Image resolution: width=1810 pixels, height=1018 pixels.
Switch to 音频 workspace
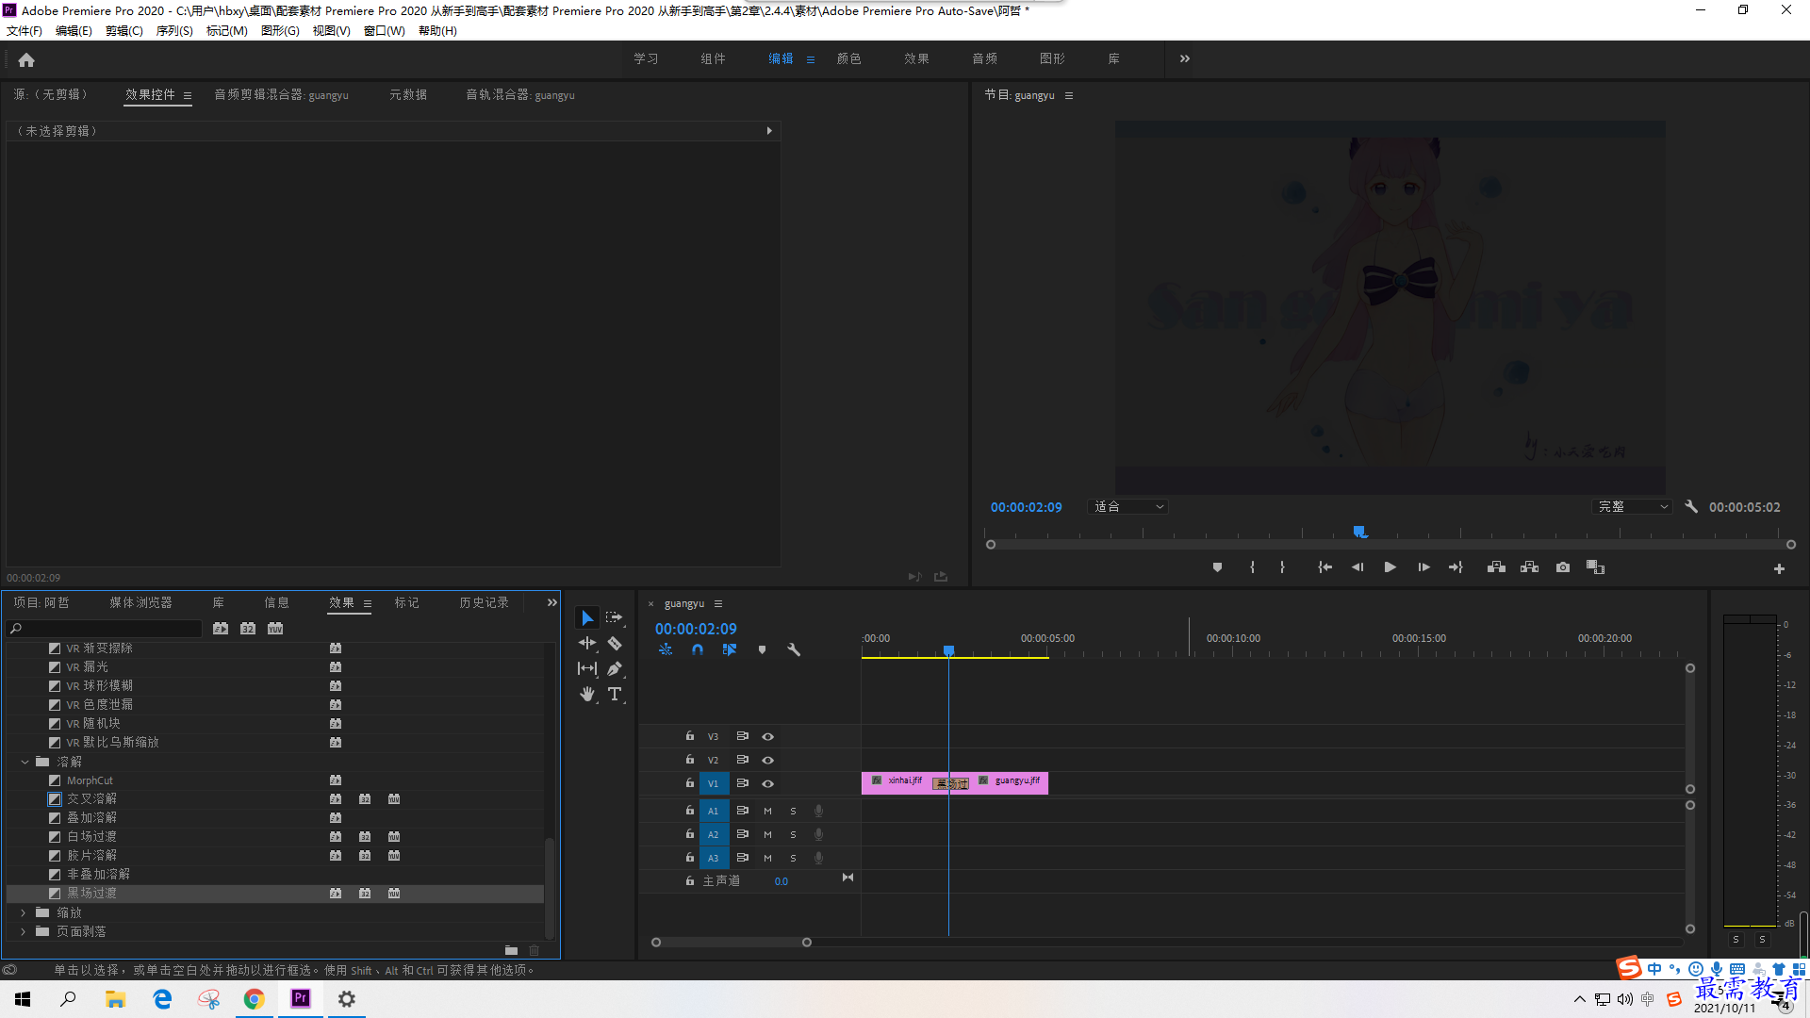point(985,58)
